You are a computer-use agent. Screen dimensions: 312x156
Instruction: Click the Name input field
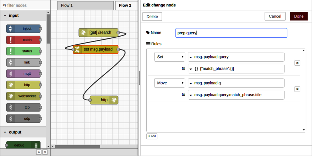(x=231, y=33)
